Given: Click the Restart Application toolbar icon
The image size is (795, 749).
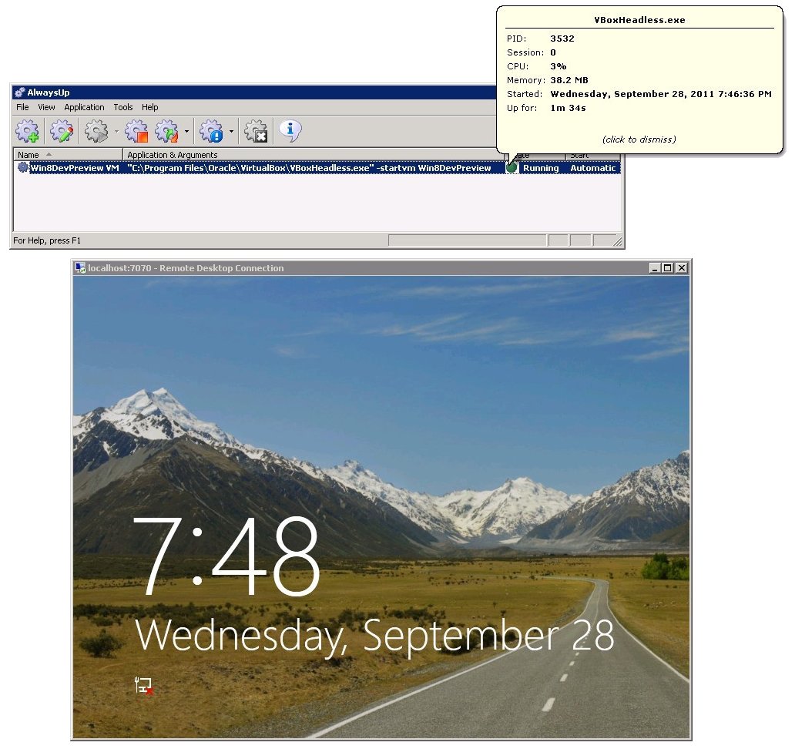Looking at the screenshot, I should tap(166, 132).
